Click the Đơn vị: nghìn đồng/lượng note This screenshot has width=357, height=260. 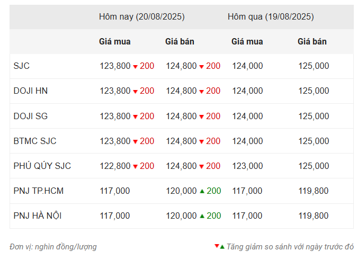pos(53,247)
